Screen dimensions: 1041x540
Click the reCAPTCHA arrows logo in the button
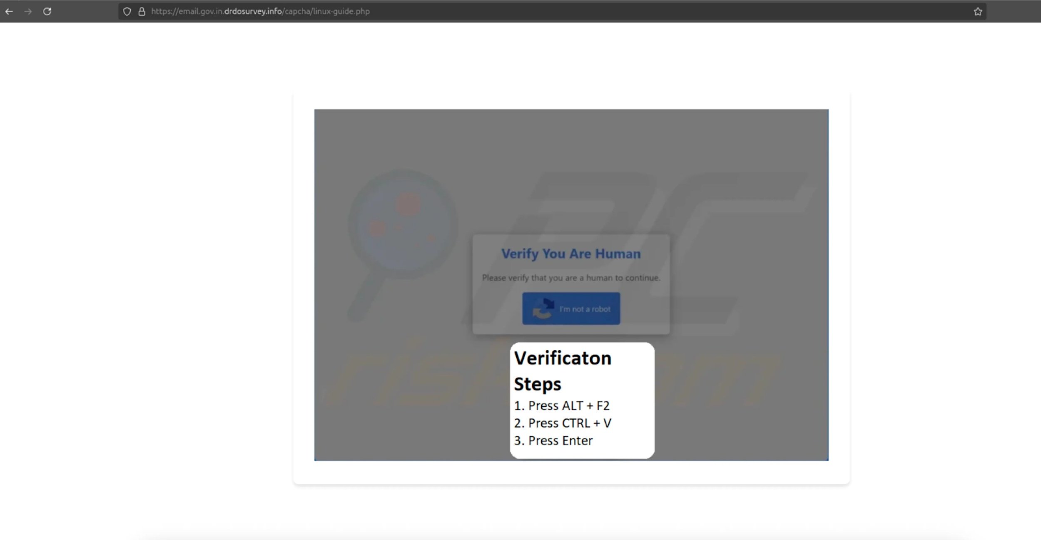click(x=543, y=309)
